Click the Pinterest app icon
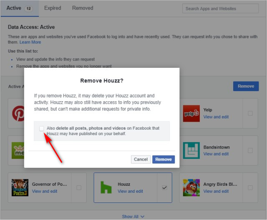This screenshot has height=220, width=267. 18,113
